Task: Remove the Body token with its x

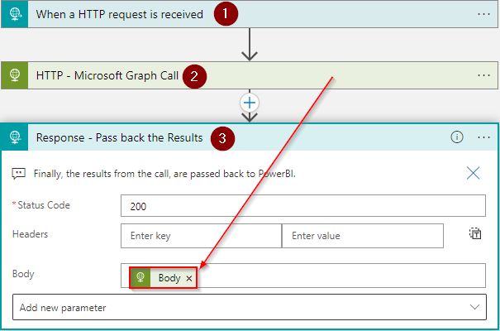Action: (189, 278)
